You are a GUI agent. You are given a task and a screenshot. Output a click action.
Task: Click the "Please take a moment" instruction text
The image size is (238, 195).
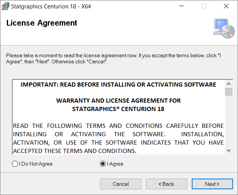point(113,58)
